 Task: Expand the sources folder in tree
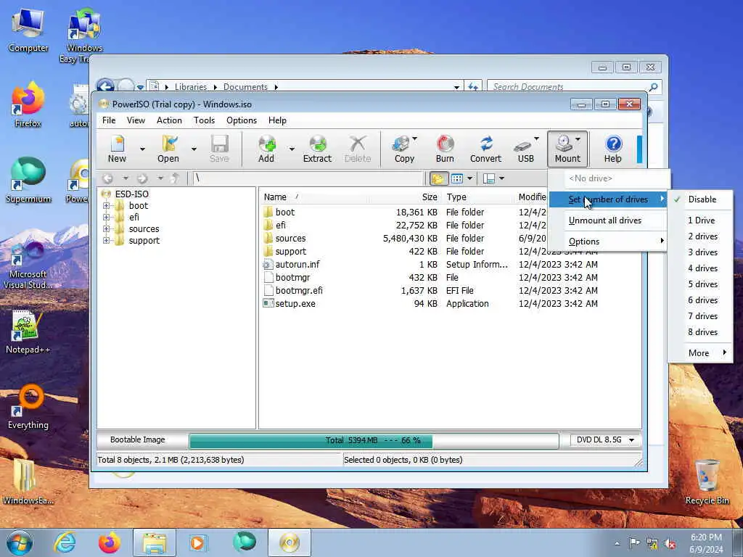(x=106, y=228)
